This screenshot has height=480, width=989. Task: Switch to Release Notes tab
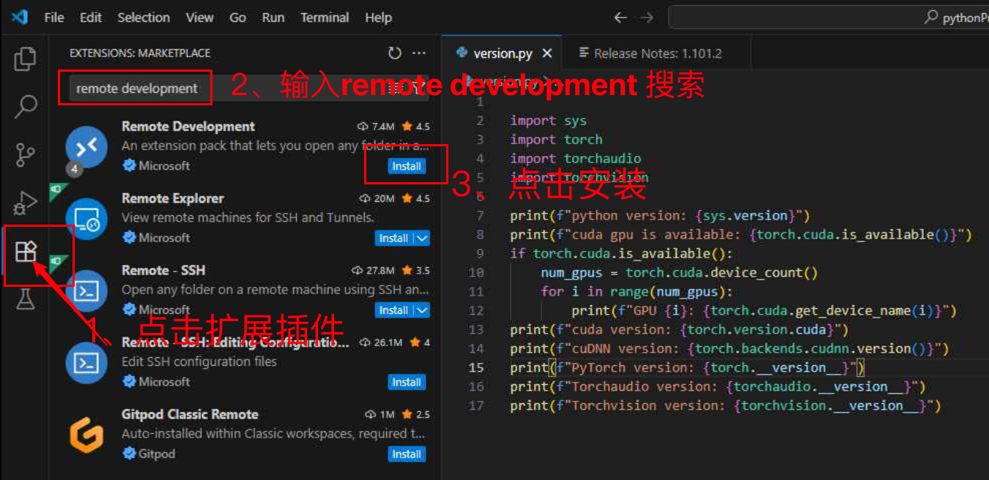point(650,53)
